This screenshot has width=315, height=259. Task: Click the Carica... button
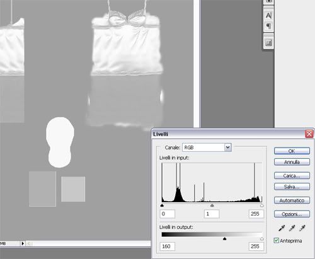(x=292, y=176)
